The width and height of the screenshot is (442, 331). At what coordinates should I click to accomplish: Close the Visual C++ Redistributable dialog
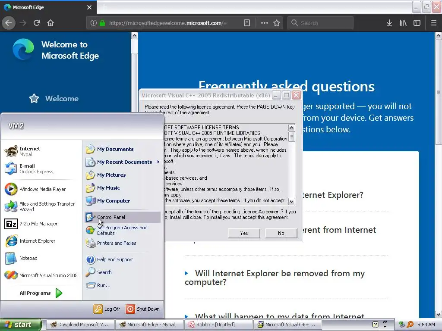(296, 95)
